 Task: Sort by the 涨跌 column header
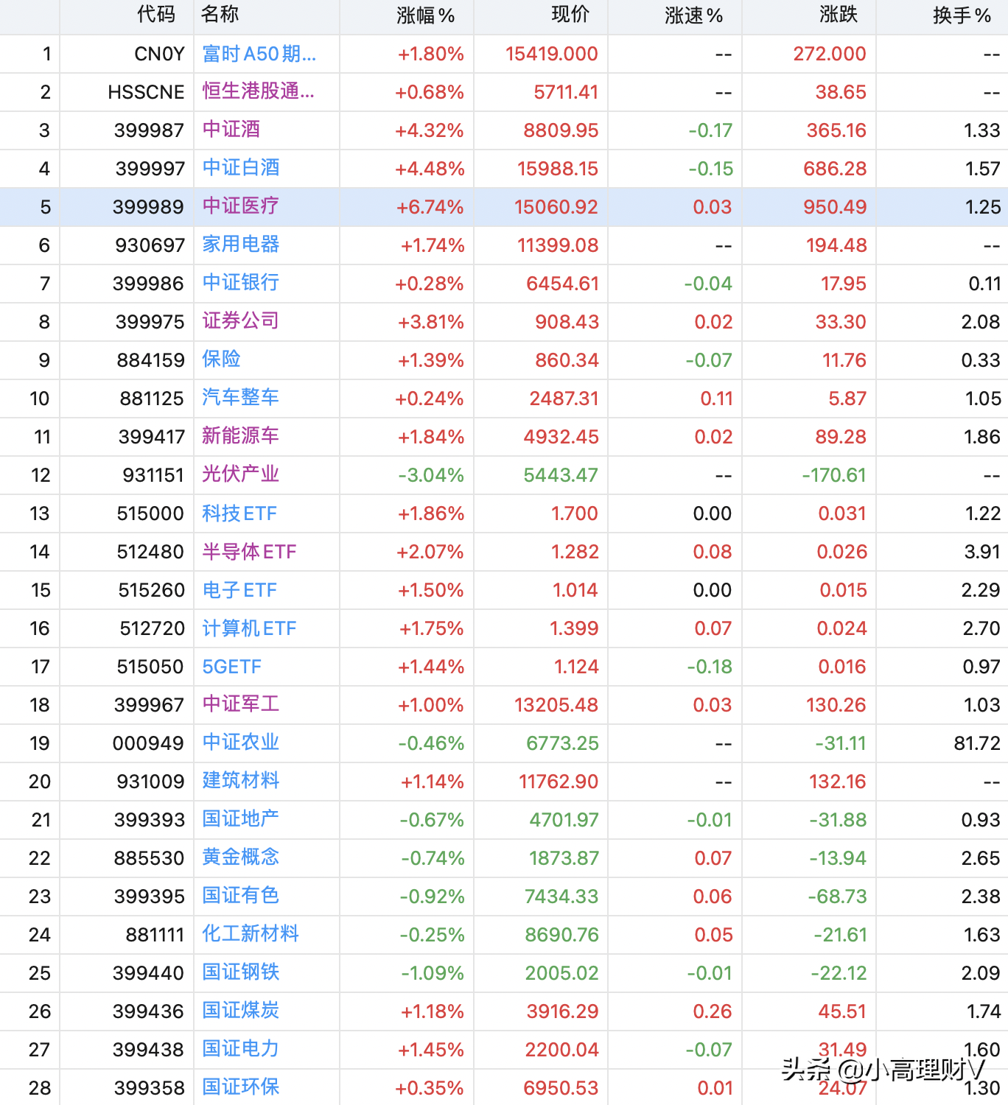(839, 15)
